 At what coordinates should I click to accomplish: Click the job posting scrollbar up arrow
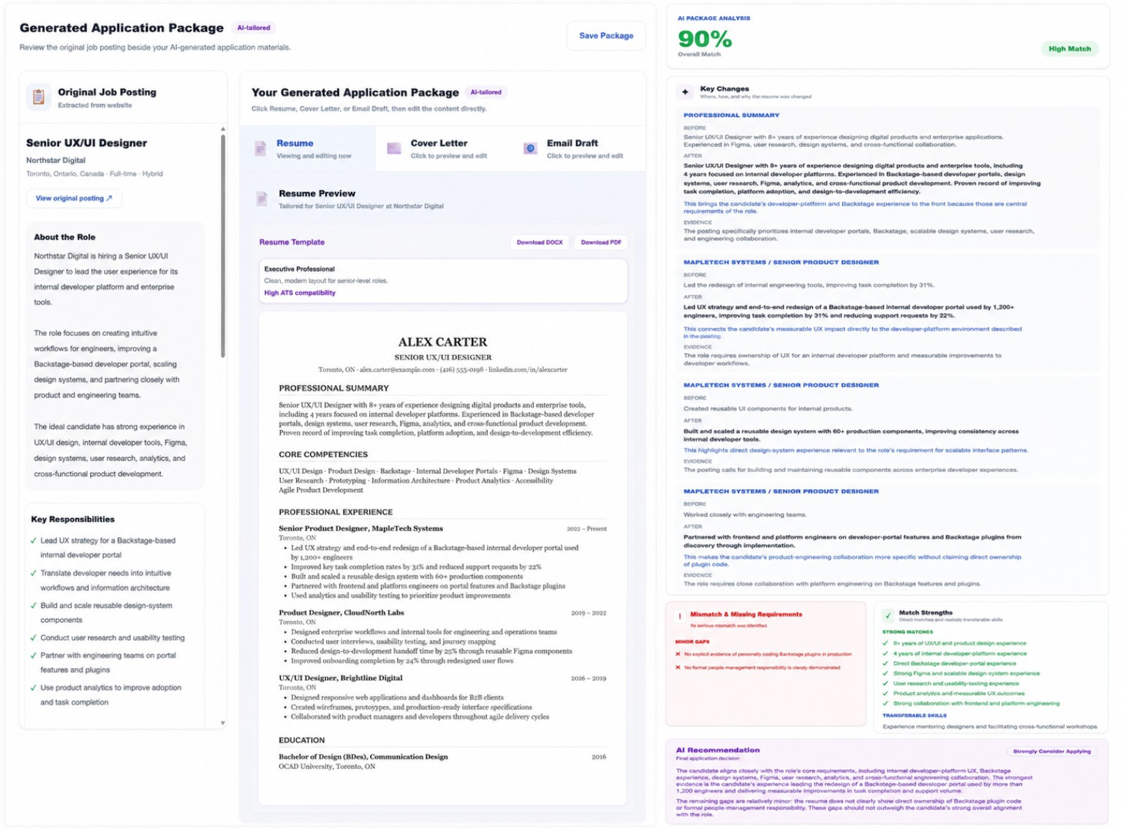(223, 130)
